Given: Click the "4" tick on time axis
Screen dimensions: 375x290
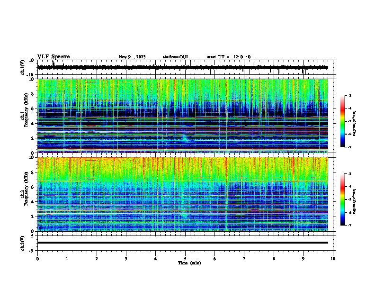Looking at the screenshot, I should (x=156, y=259).
